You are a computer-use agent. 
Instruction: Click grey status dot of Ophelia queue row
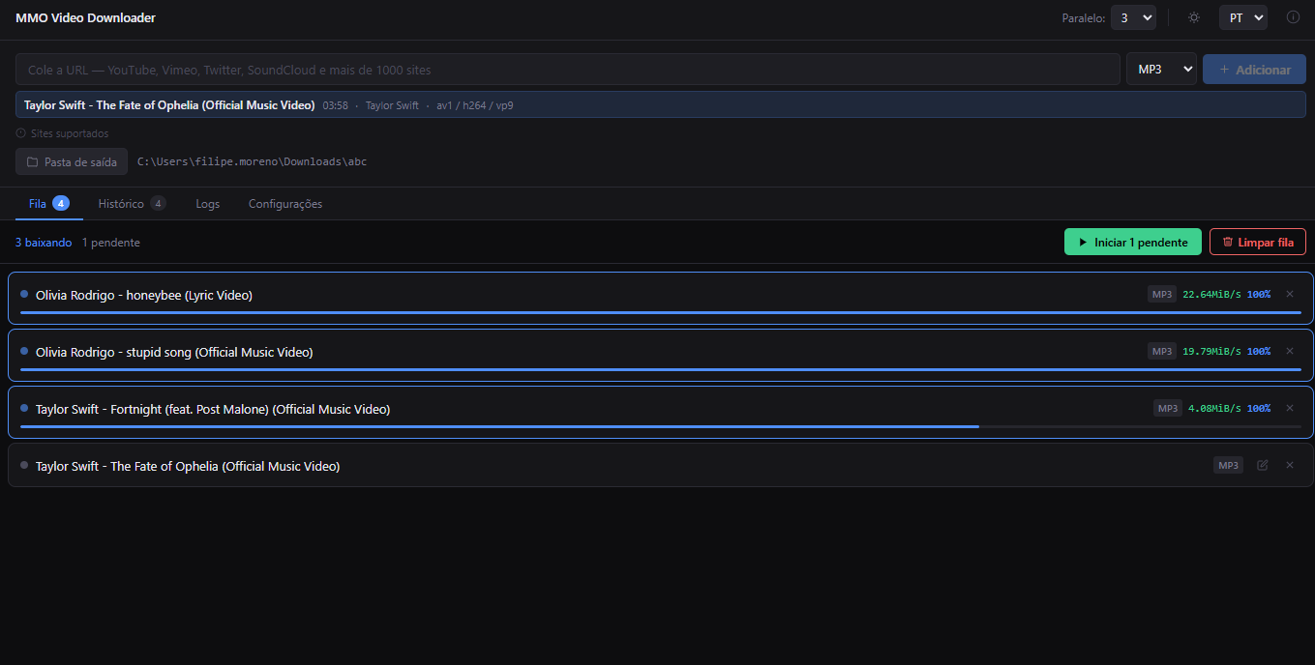coord(24,465)
